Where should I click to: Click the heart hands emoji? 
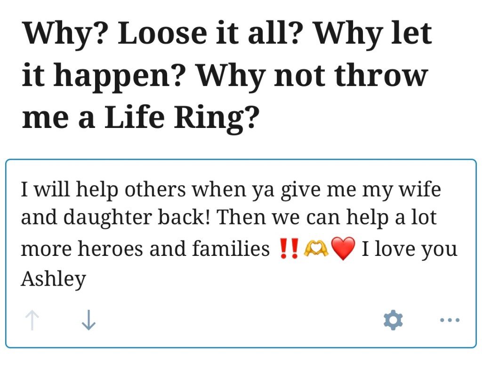(316, 249)
